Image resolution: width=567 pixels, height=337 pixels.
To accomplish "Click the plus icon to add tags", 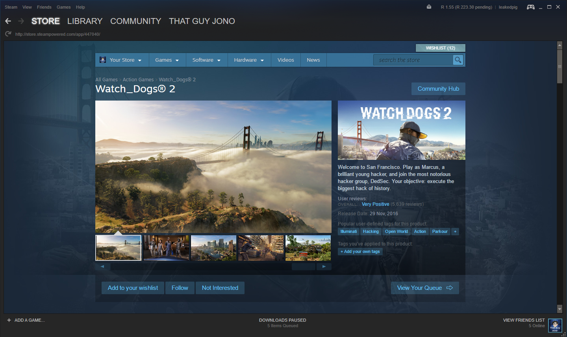I will click(x=455, y=232).
